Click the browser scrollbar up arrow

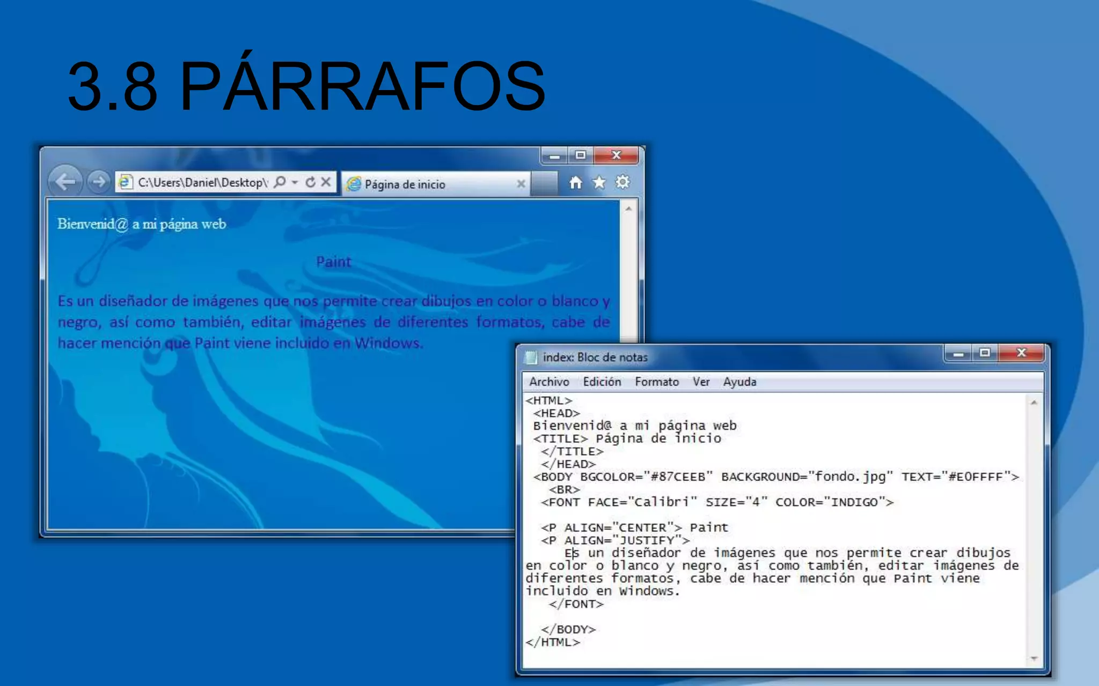tap(628, 208)
